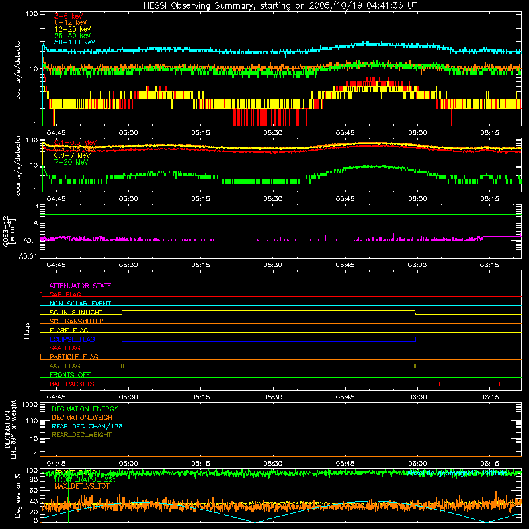Image resolution: width=529 pixels, height=529 pixels.
Task: Click the 100 tick label on top keV axis
Action: click(x=32, y=14)
